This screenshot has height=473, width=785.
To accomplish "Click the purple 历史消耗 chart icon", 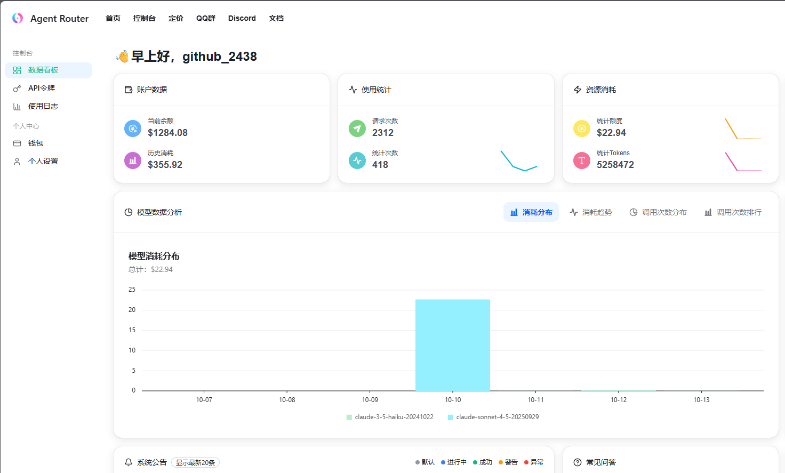I will click(x=133, y=161).
